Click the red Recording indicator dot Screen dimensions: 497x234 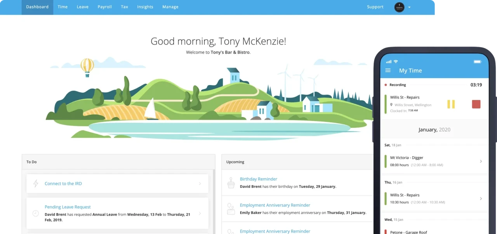coord(386,85)
